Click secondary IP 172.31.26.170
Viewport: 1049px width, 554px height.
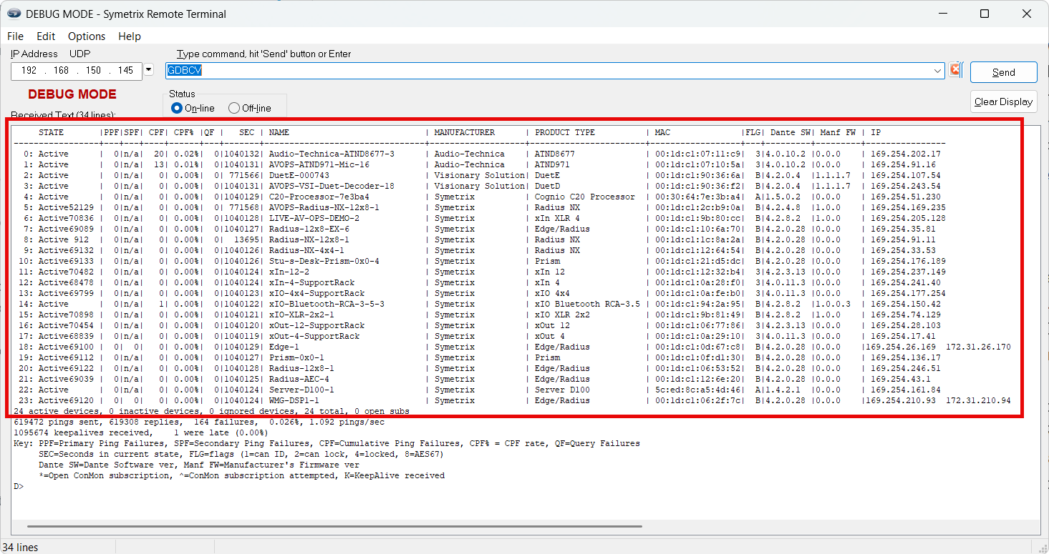click(978, 347)
